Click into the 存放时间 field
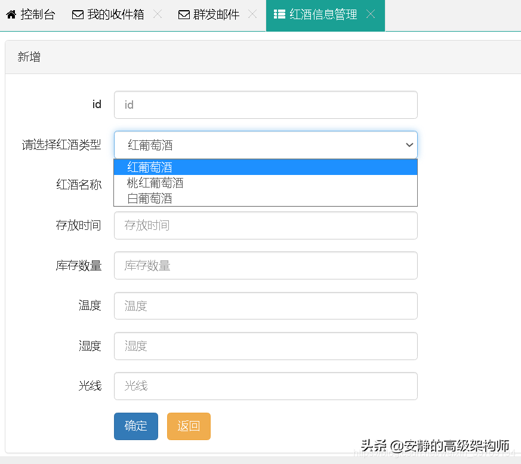This screenshot has height=464, width=521. 266,226
